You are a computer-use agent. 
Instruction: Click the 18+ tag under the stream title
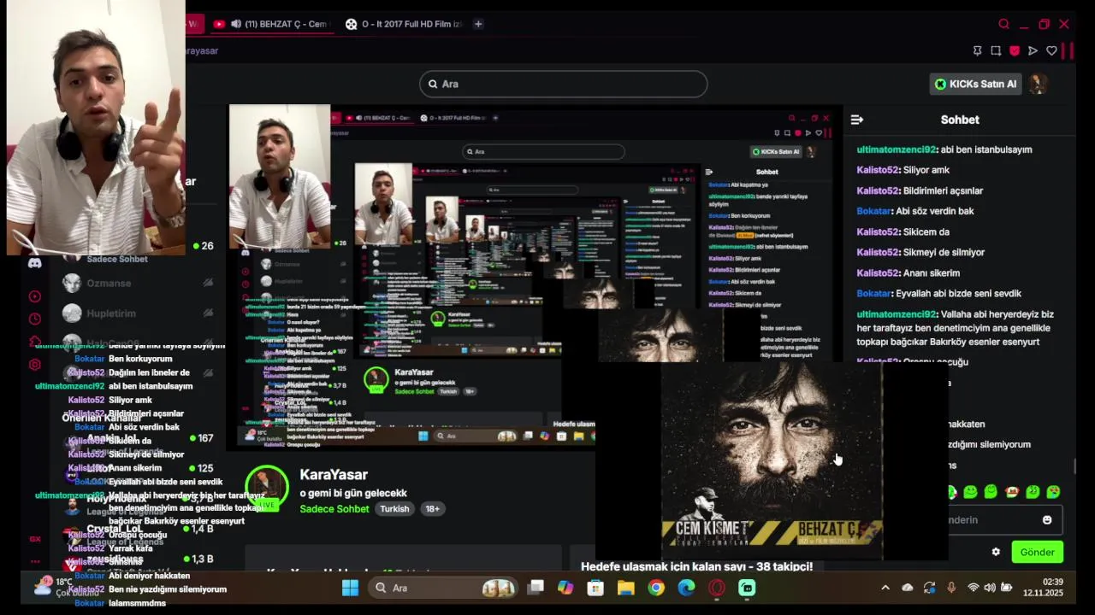[x=433, y=509]
